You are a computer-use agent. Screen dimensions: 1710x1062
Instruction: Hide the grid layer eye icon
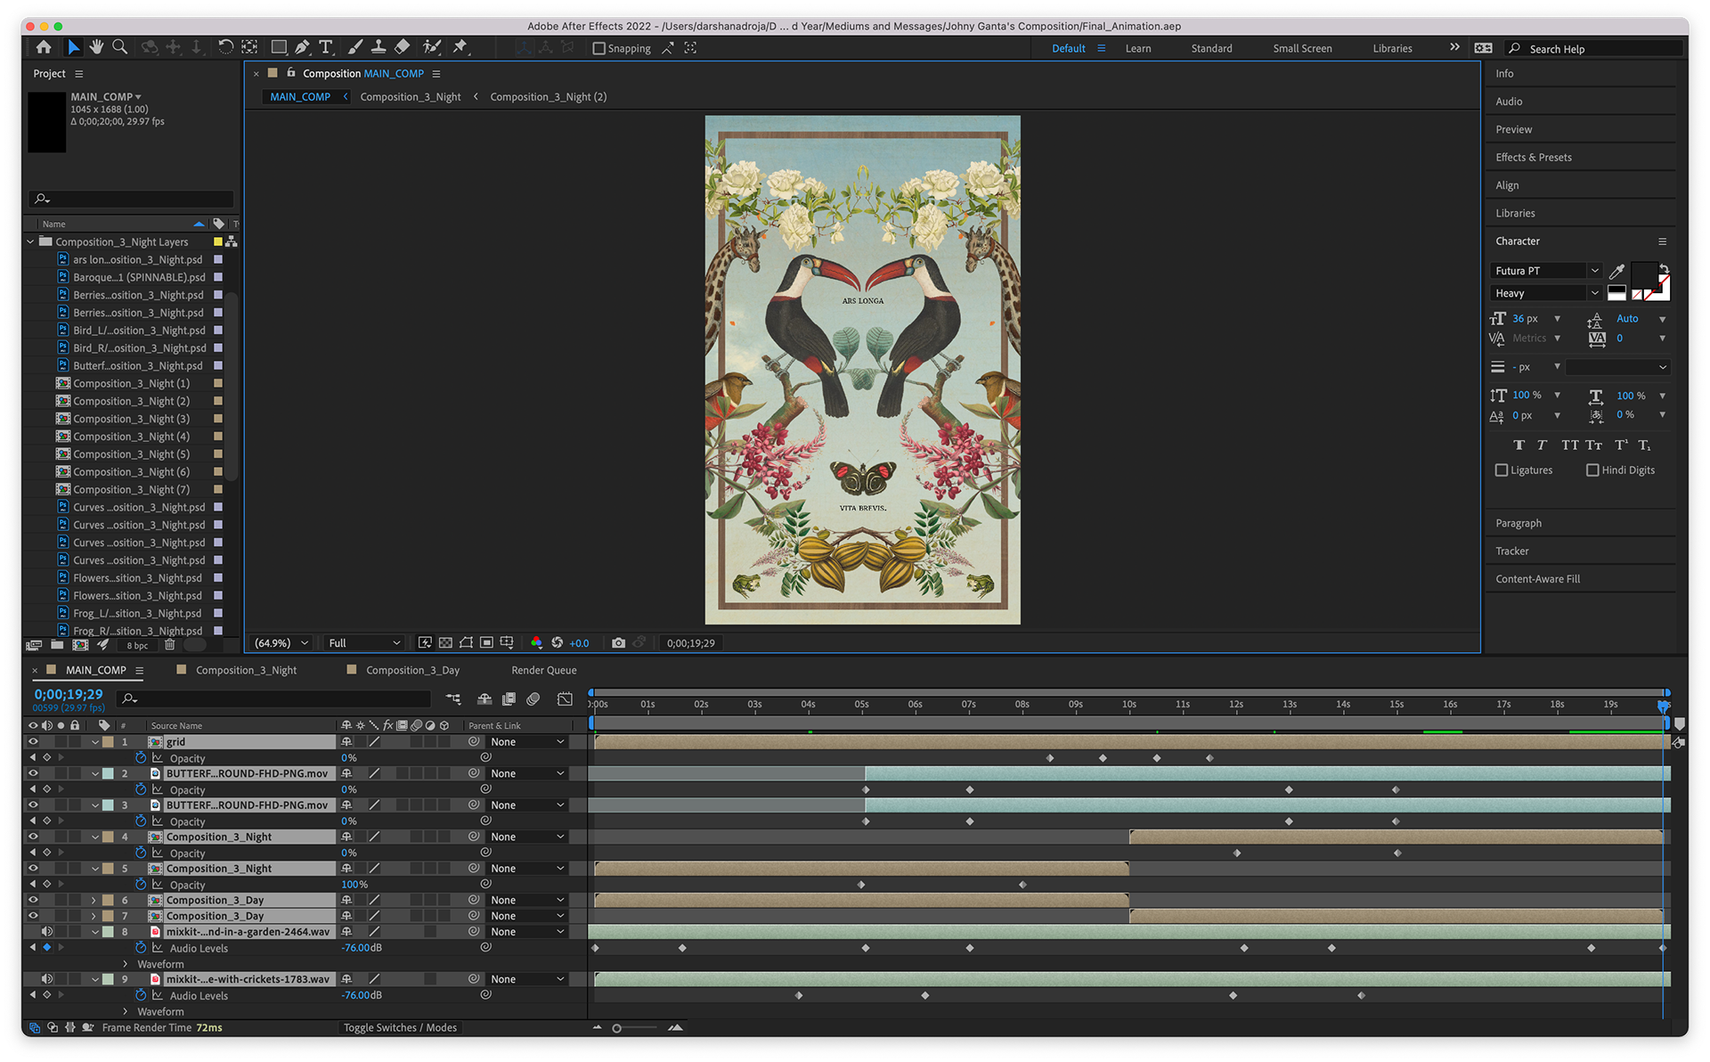coord(33,741)
